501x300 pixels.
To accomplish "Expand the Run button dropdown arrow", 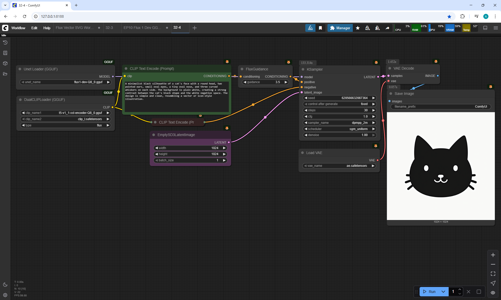I will pyautogui.click(x=443, y=292).
